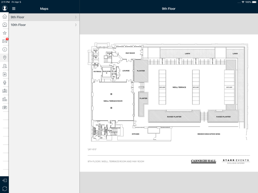
Task: Select the 9th Floor map row
Action: click(44, 17)
